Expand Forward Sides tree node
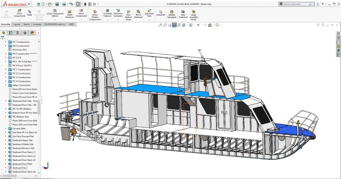Screen dimensions: 341x179 pos(6,128)
